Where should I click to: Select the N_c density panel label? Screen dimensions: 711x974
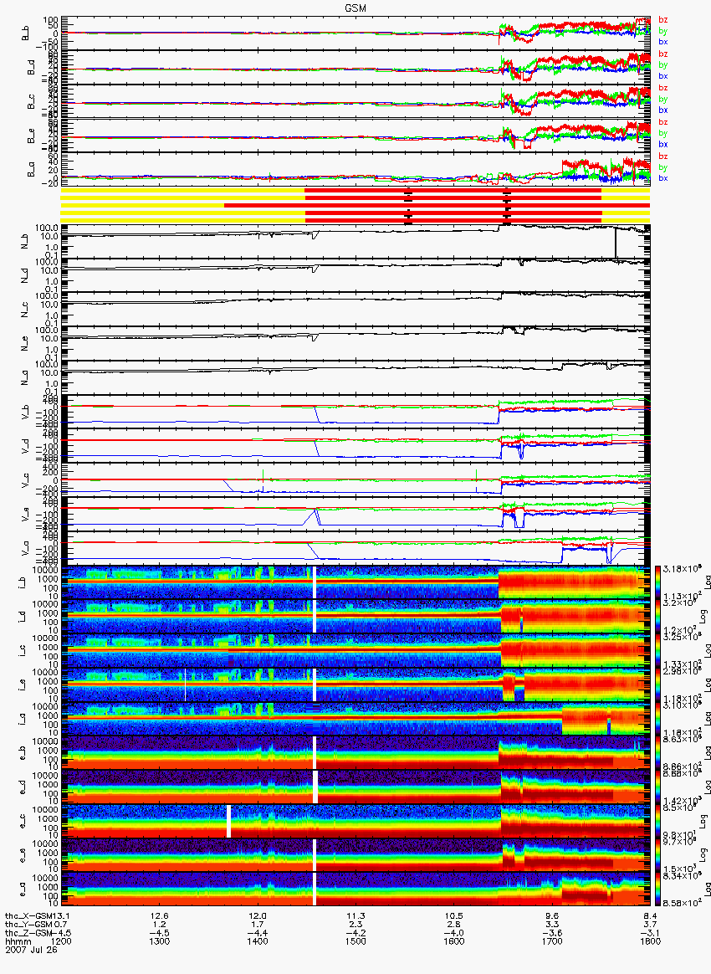pyautogui.click(x=26, y=310)
